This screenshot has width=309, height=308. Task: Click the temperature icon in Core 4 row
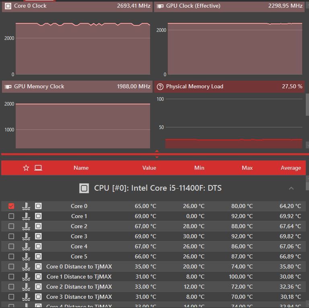click(x=26, y=246)
